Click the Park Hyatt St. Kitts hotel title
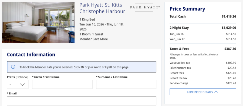The width and height of the screenshot is (243, 106). [102, 8]
